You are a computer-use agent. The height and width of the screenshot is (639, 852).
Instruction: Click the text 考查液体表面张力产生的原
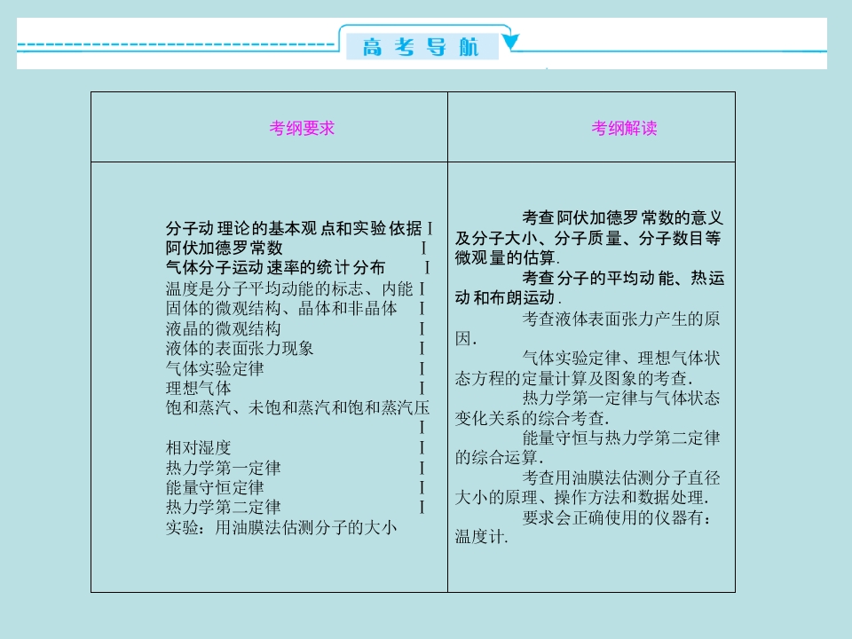tap(621, 319)
